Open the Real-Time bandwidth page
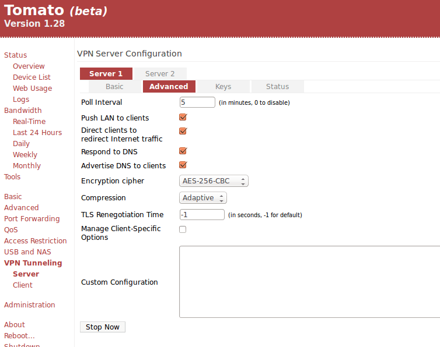 tap(29, 122)
